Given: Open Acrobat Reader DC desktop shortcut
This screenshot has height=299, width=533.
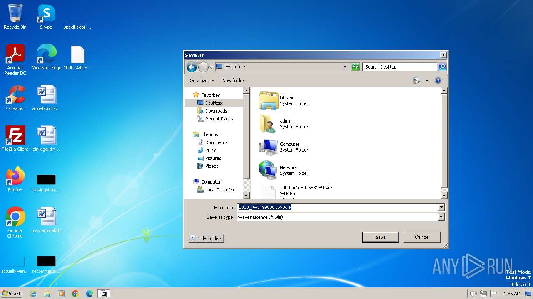Looking at the screenshot, I should [15, 60].
